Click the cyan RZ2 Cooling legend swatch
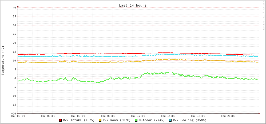Viewport: 266px width, 124px height. 170,120
